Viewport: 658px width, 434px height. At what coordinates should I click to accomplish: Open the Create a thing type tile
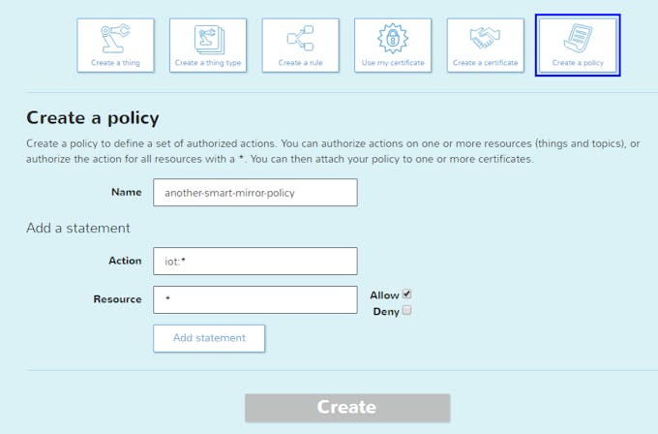208,46
